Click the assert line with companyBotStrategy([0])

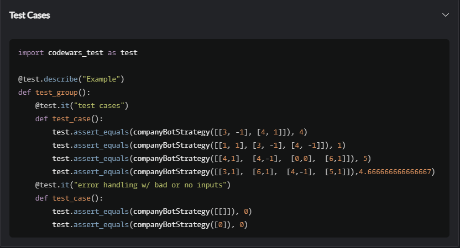point(150,225)
